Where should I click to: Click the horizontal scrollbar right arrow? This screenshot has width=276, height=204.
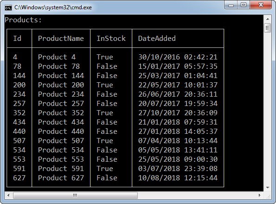pos(259,195)
